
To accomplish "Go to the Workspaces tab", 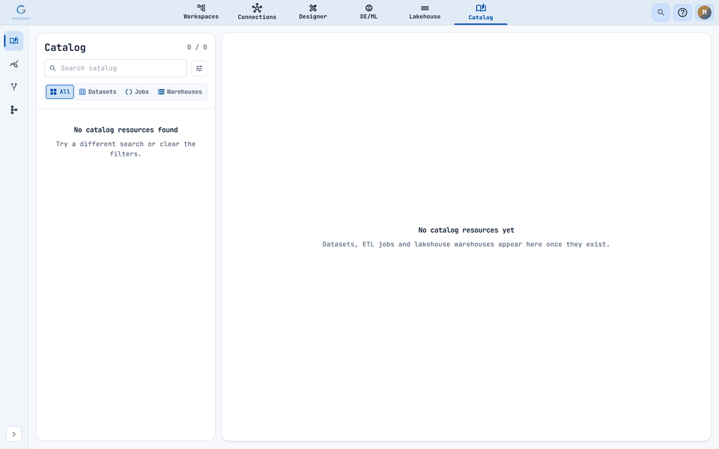I will click(201, 12).
